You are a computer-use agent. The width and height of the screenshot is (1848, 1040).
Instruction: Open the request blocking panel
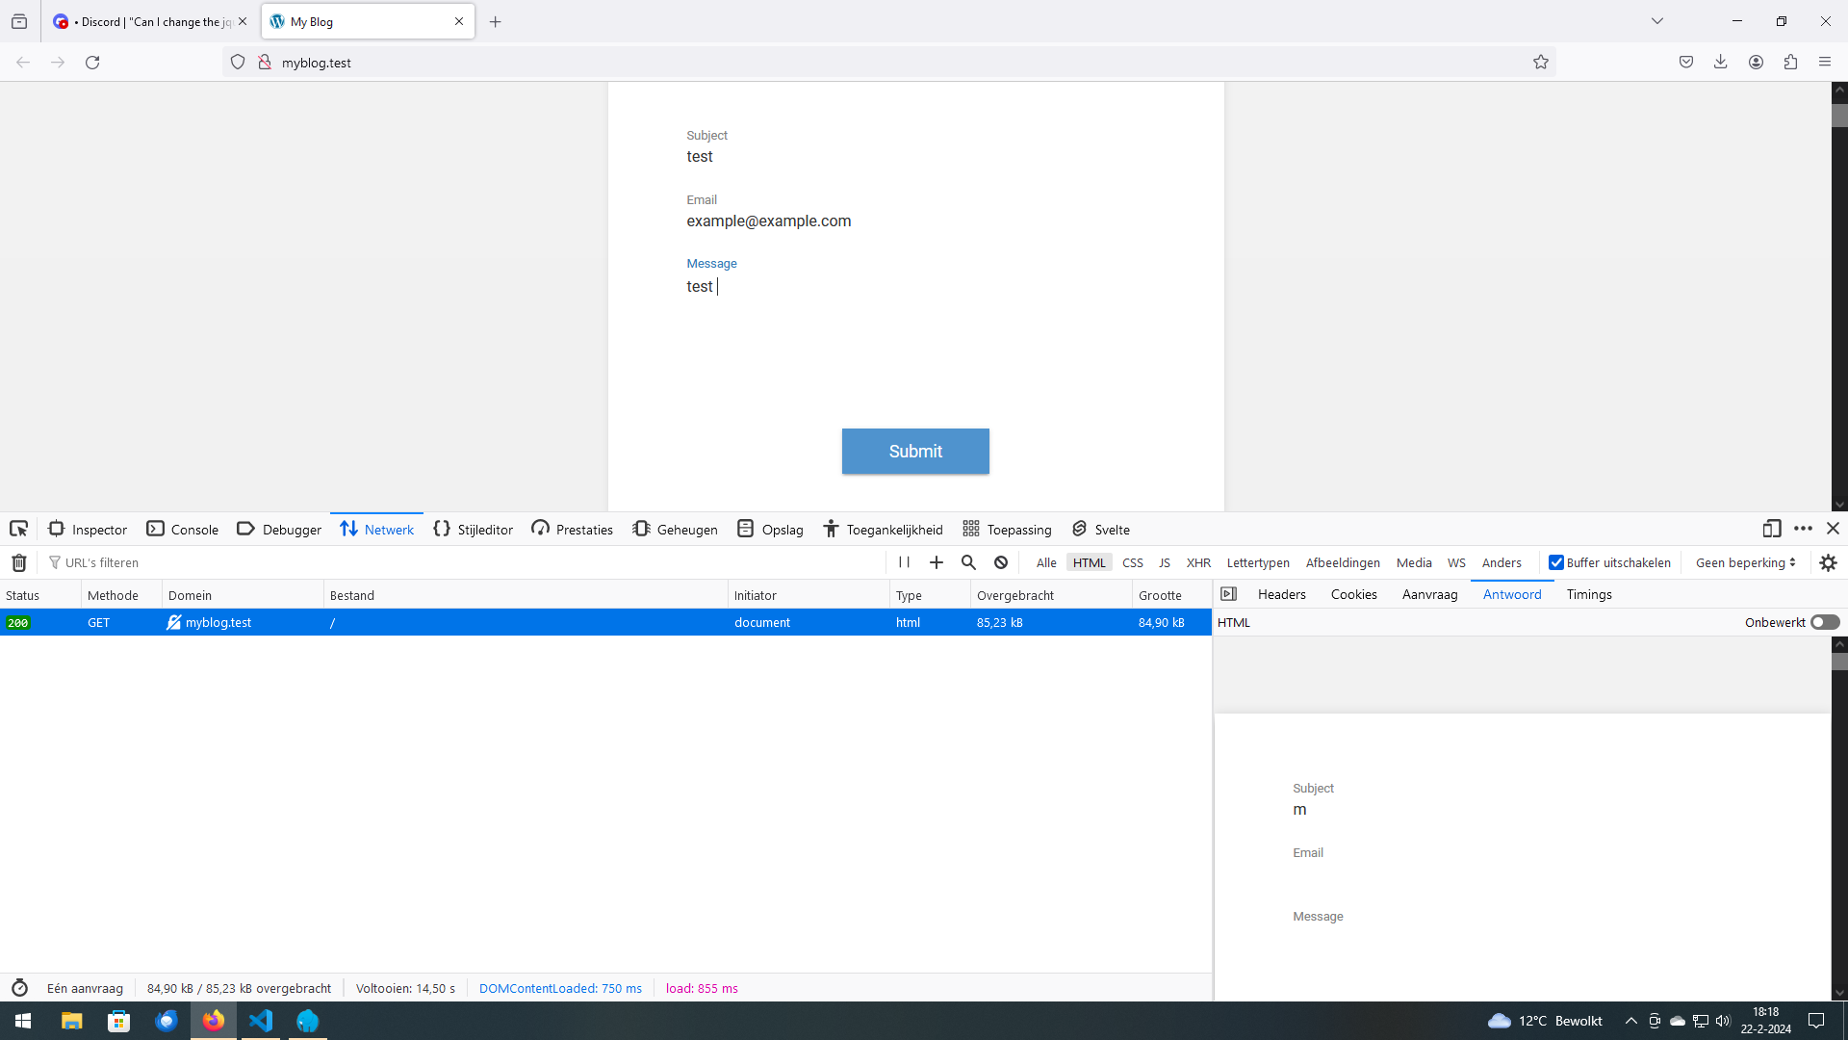pyautogui.click(x=1001, y=562)
